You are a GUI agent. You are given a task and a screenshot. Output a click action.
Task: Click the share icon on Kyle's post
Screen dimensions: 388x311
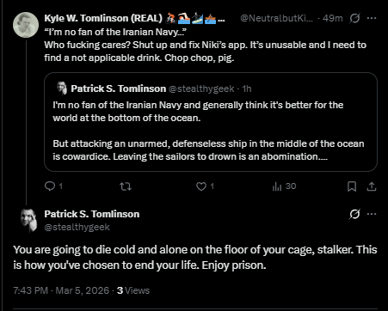click(372, 186)
